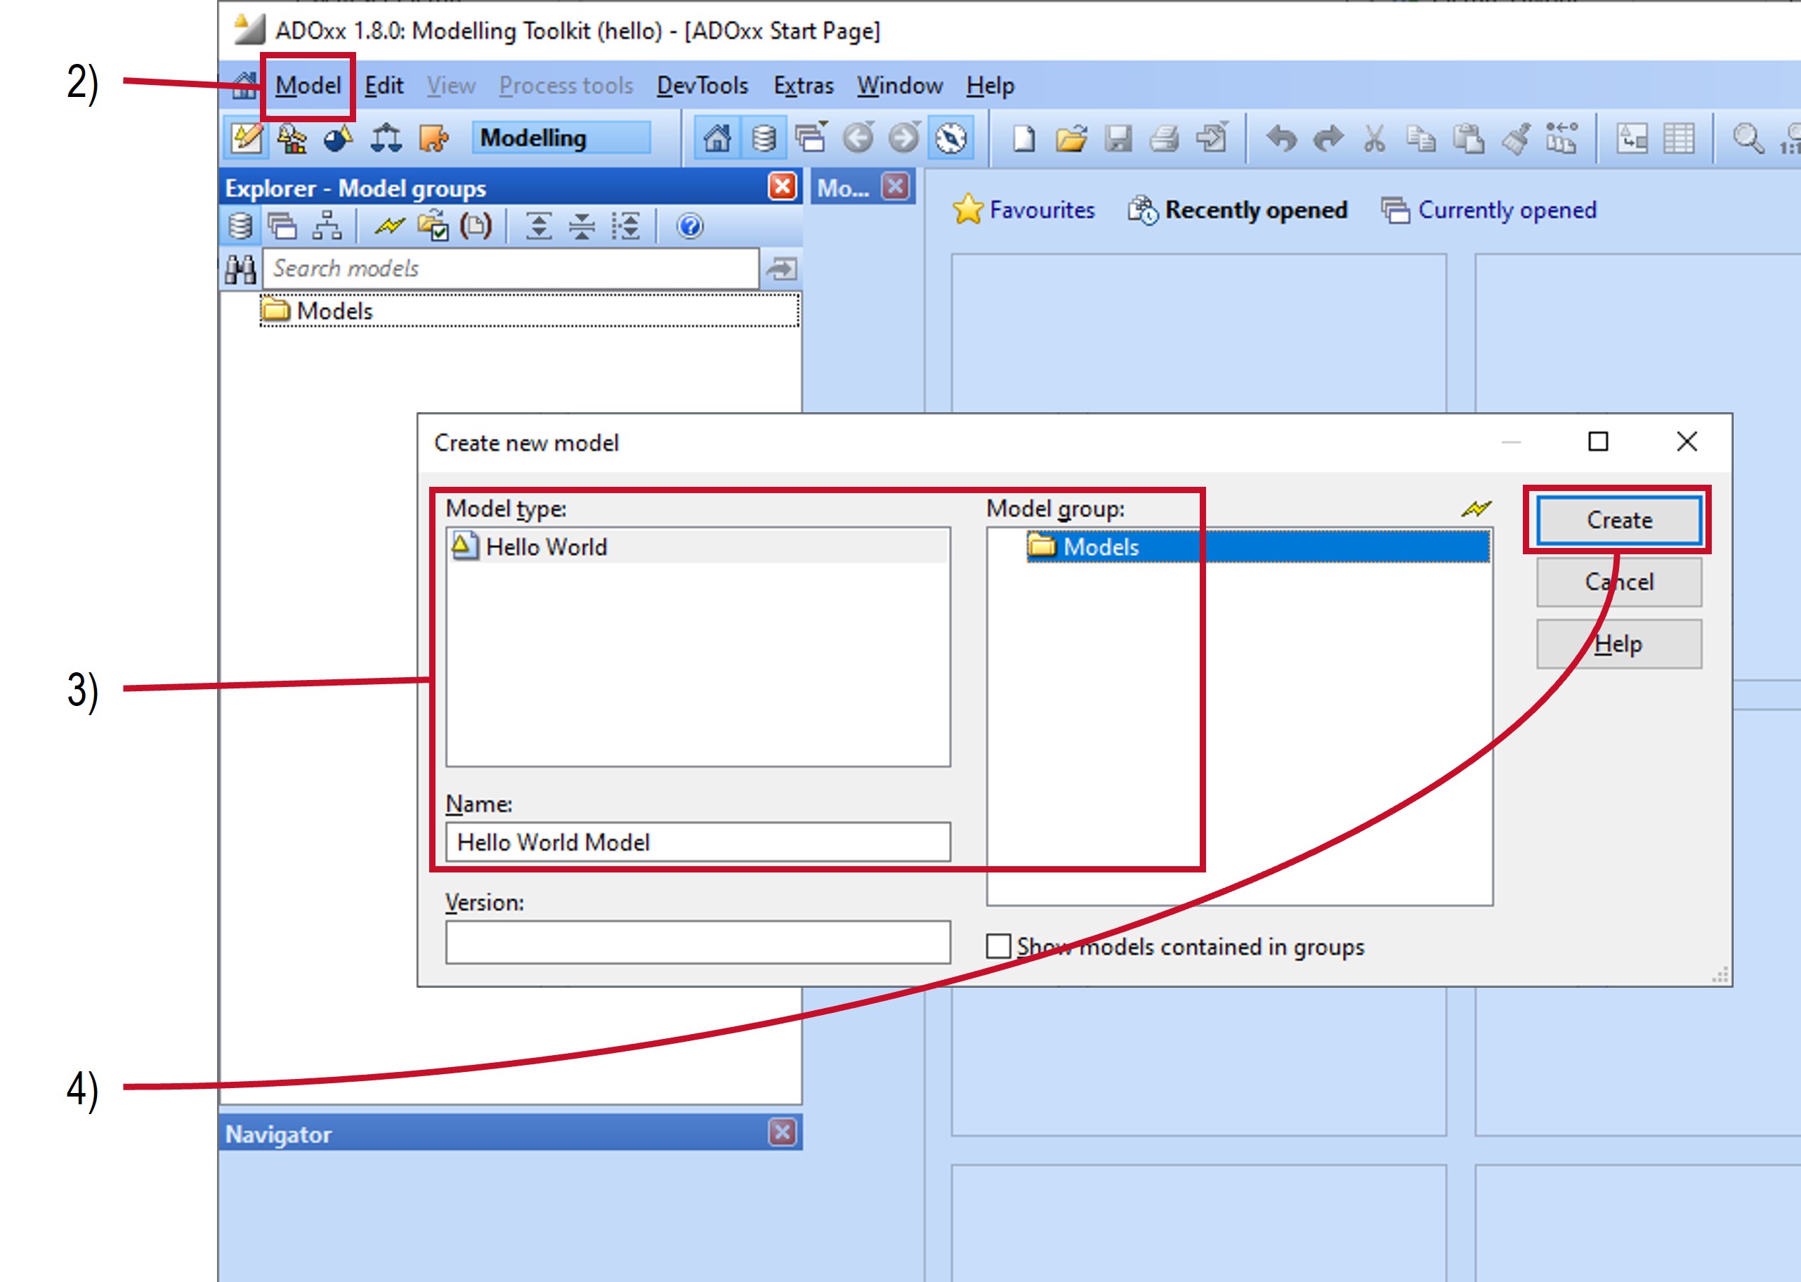Open the Edit menu
1801x1282 pixels.
coord(384,85)
